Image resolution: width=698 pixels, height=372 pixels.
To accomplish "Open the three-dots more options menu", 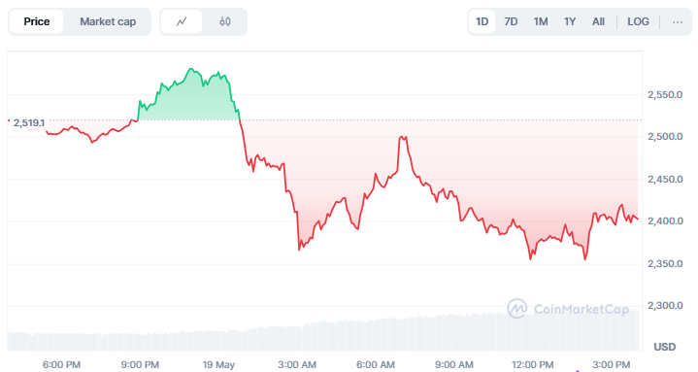I will [x=677, y=21].
